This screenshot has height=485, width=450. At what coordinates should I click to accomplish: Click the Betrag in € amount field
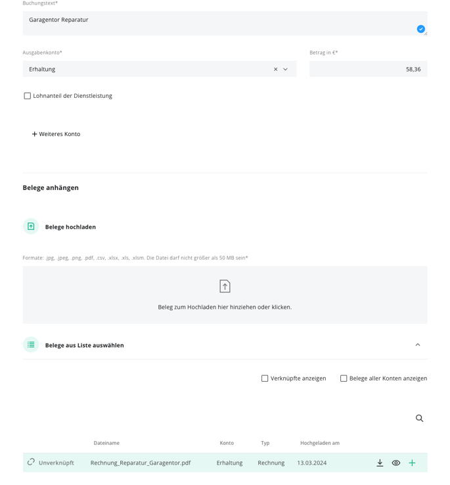tap(369, 69)
